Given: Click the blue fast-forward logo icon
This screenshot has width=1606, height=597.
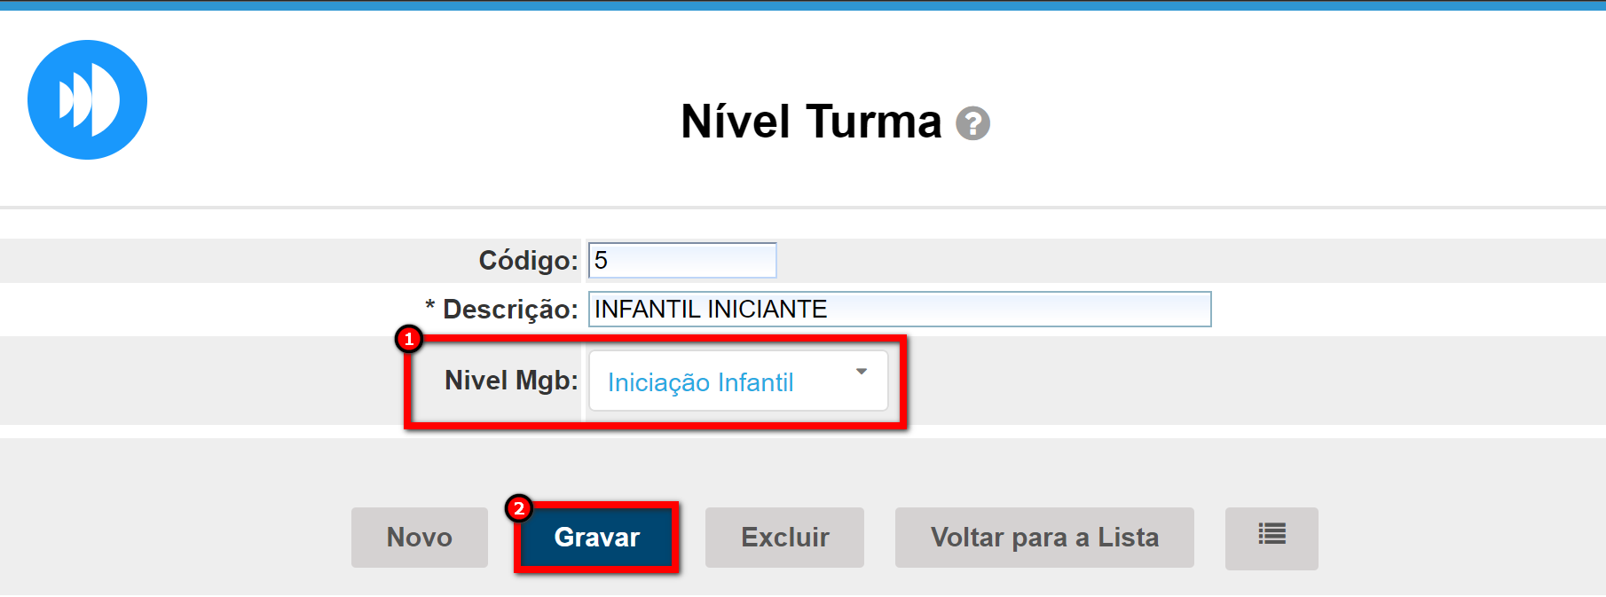Looking at the screenshot, I should [x=87, y=99].
